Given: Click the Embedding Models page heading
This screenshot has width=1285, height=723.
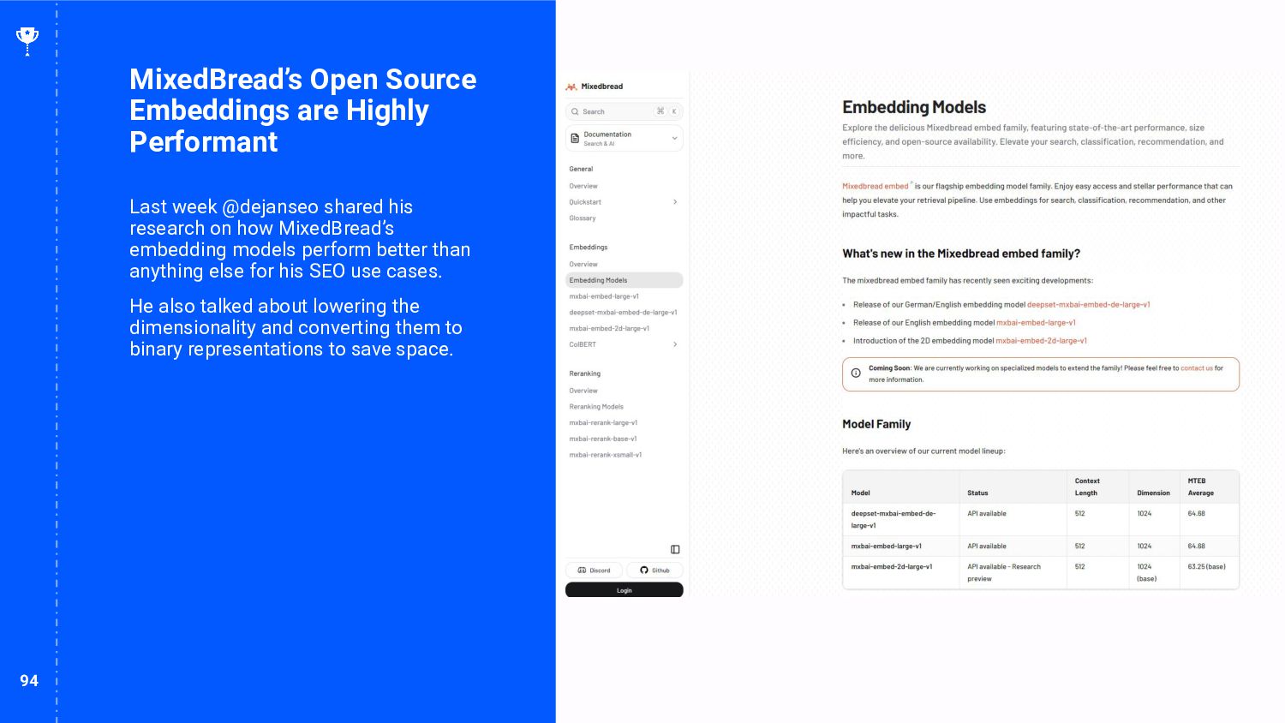Looking at the screenshot, I should (914, 107).
